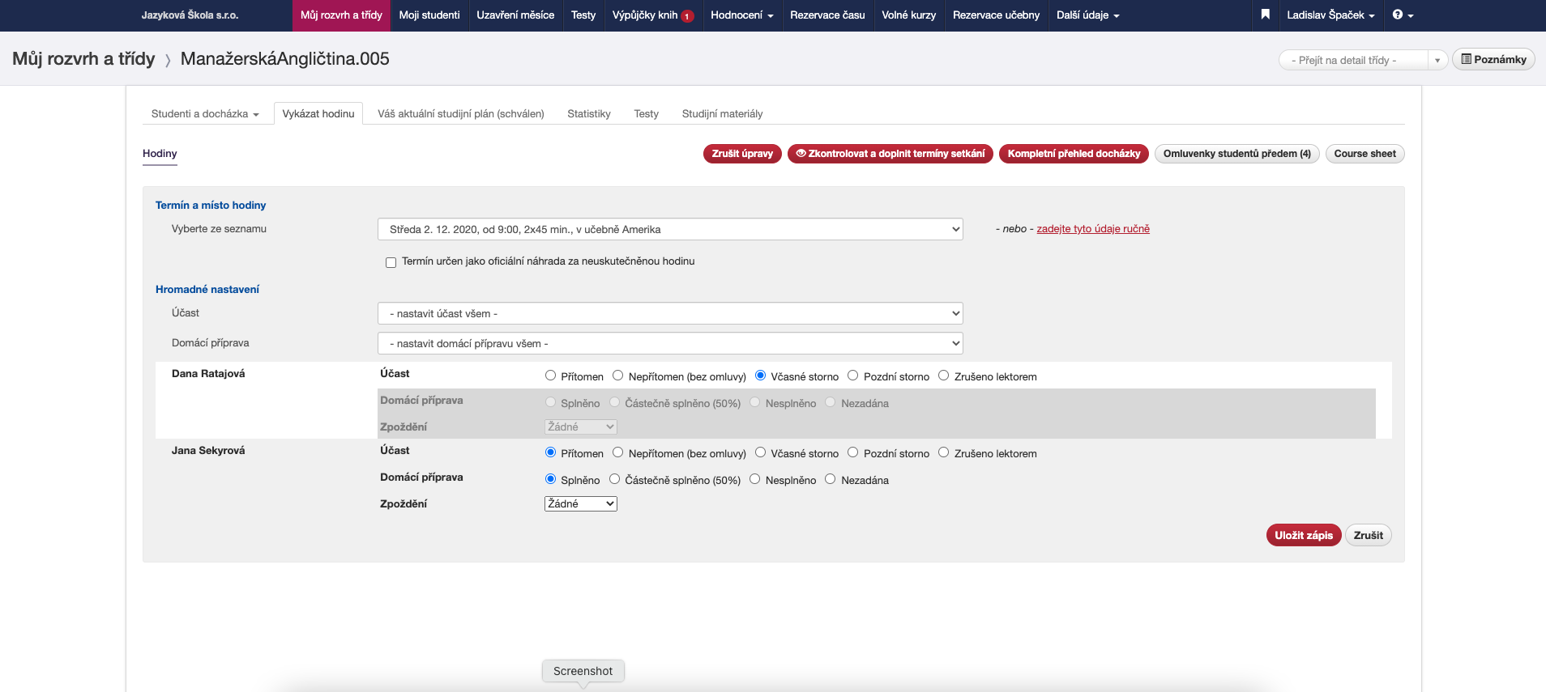Open Ladislav Špaček user menu

(1330, 15)
